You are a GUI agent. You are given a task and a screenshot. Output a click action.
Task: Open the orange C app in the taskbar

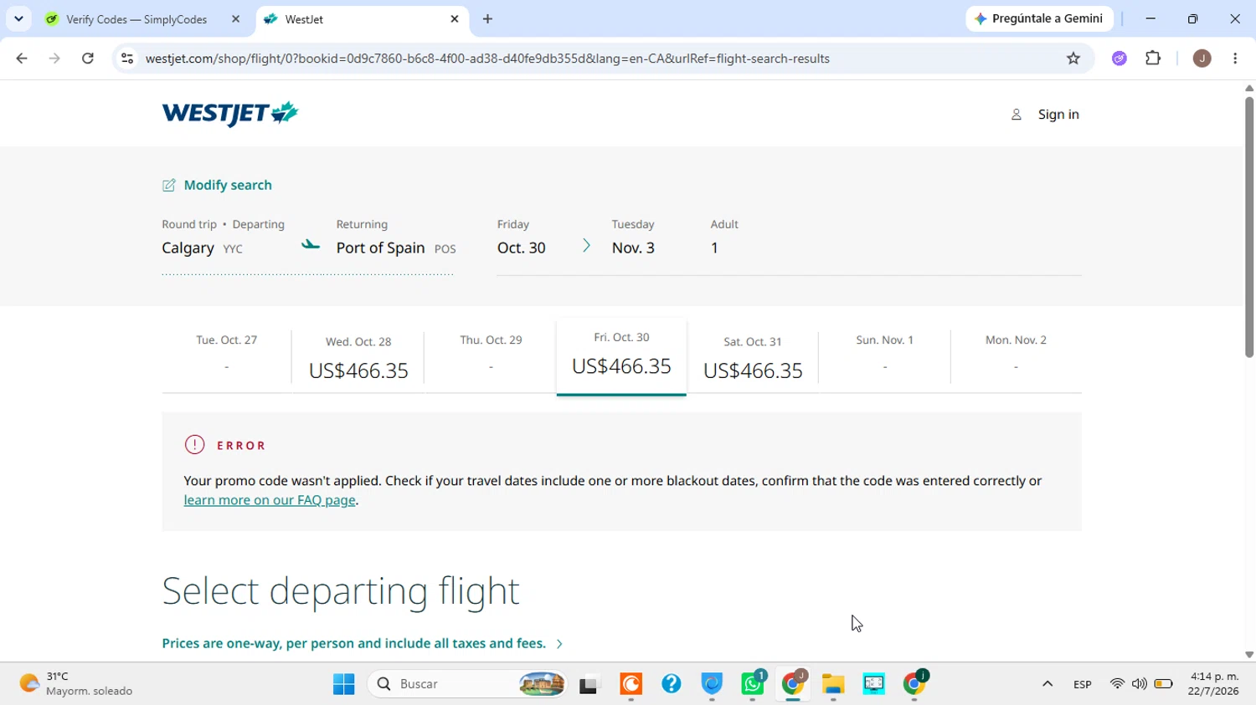click(631, 684)
